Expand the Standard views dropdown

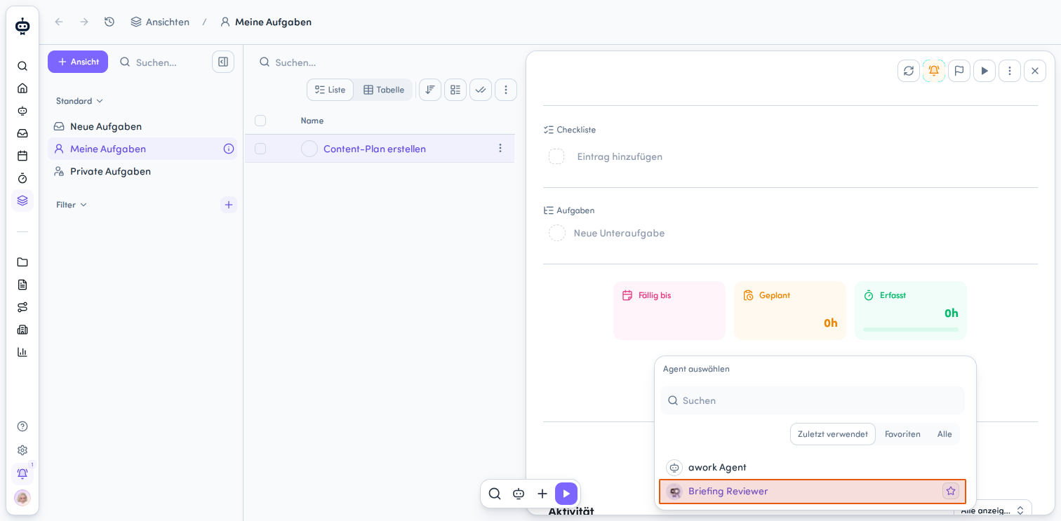click(x=80, y=101)
